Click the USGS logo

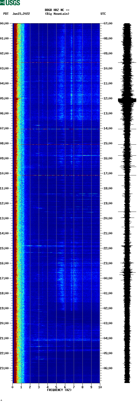click(x=10, y=3)
